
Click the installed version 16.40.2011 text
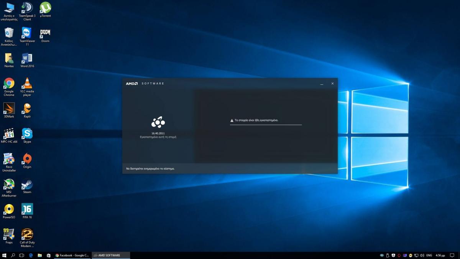point(158,133)
